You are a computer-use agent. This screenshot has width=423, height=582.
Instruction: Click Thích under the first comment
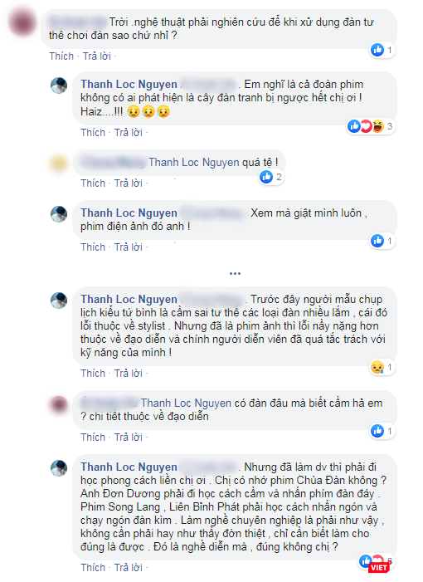coord(61,56)
